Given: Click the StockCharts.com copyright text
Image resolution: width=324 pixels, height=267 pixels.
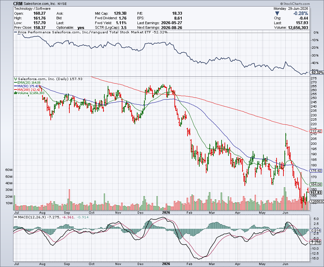Looking at the screenshot, I should tap(295, 4).
